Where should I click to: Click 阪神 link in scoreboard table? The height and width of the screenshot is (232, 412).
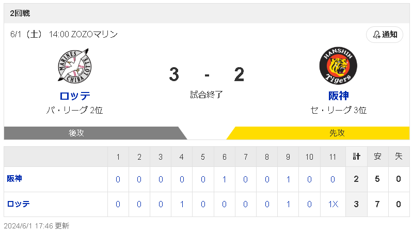[14, 179]
